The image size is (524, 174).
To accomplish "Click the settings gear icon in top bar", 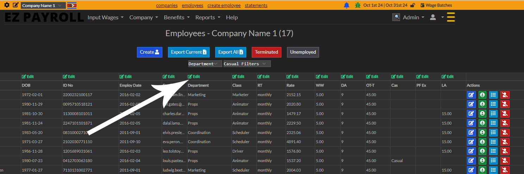I will pos(7,5).
